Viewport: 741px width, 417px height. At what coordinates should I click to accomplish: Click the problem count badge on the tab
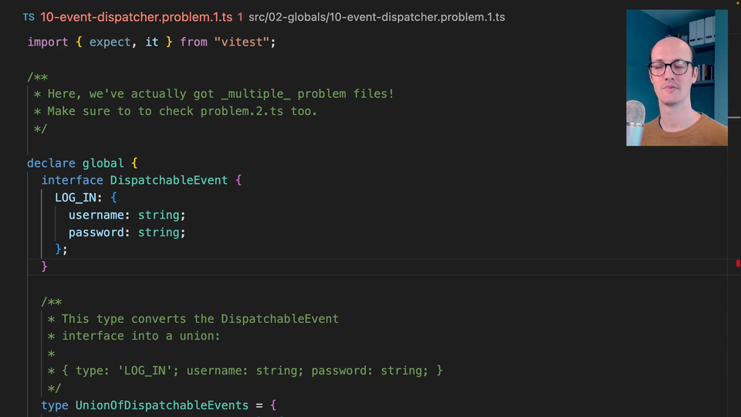tap(241, 16)
